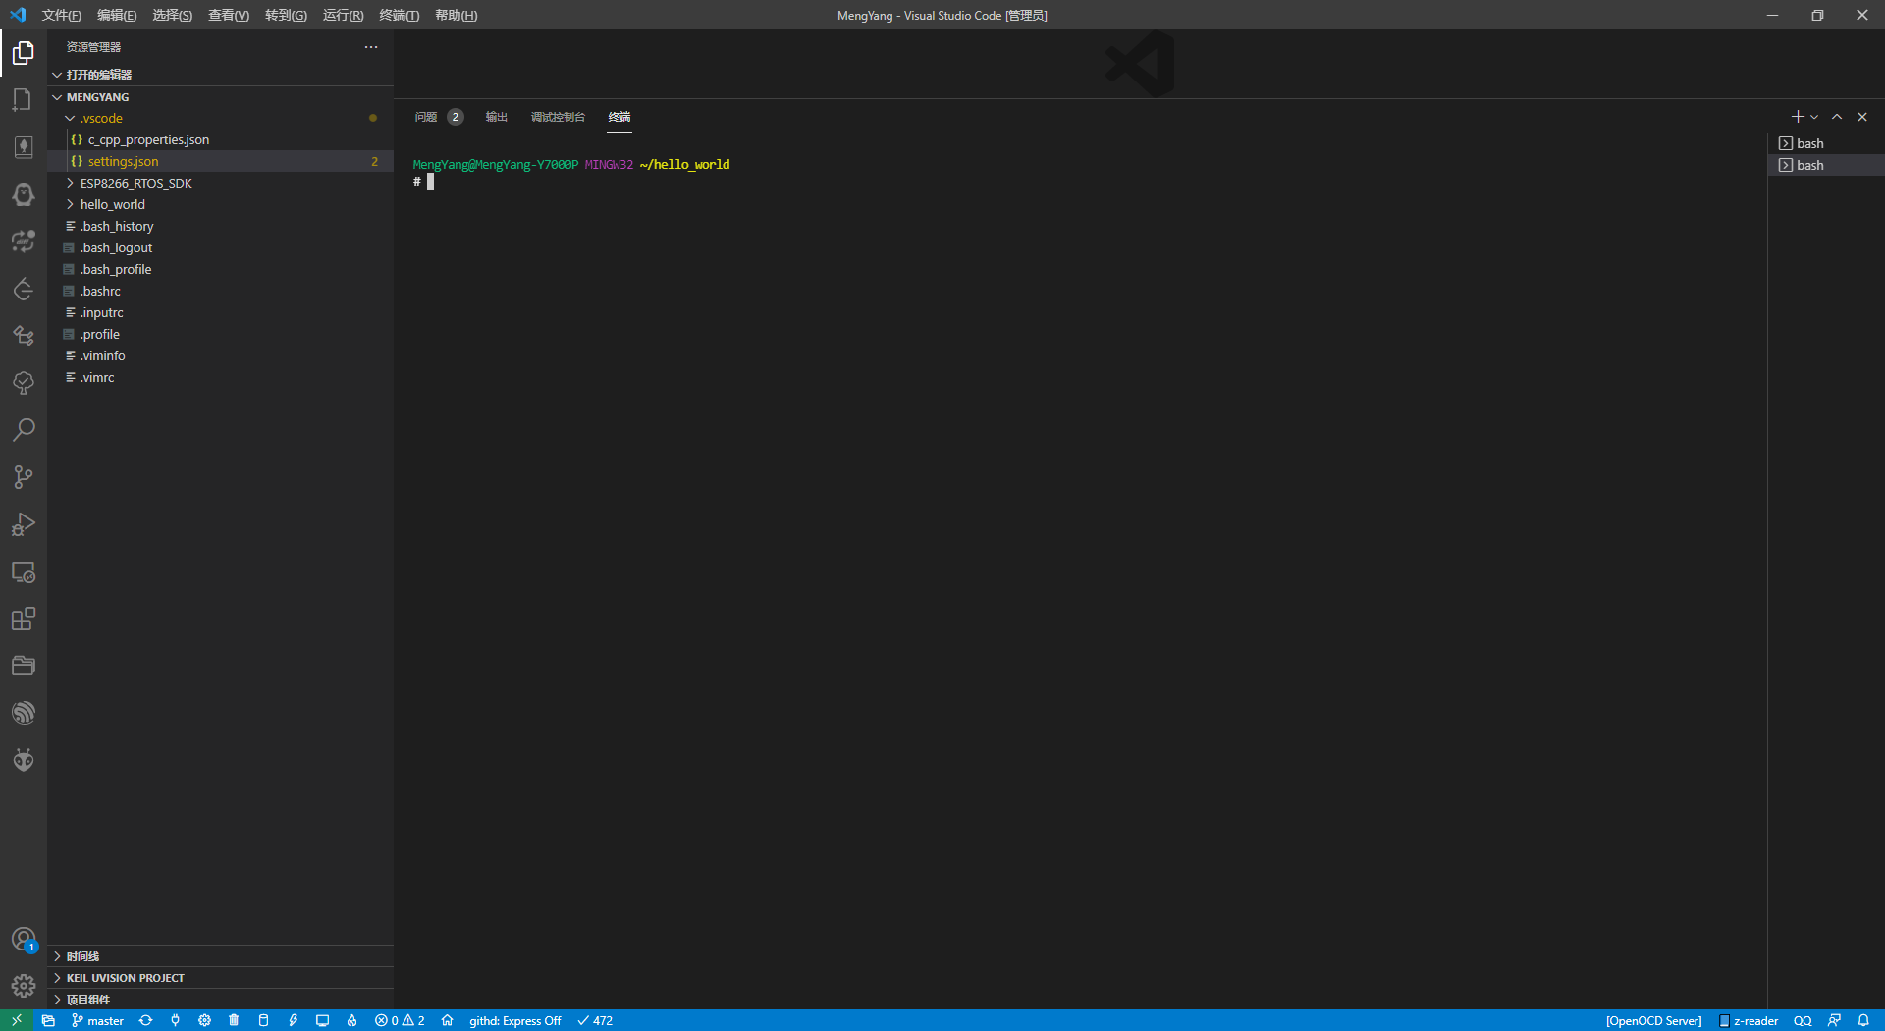Click the master branch status item
Viewport: 1885px width, 1031px height.
coord(97,1020)
